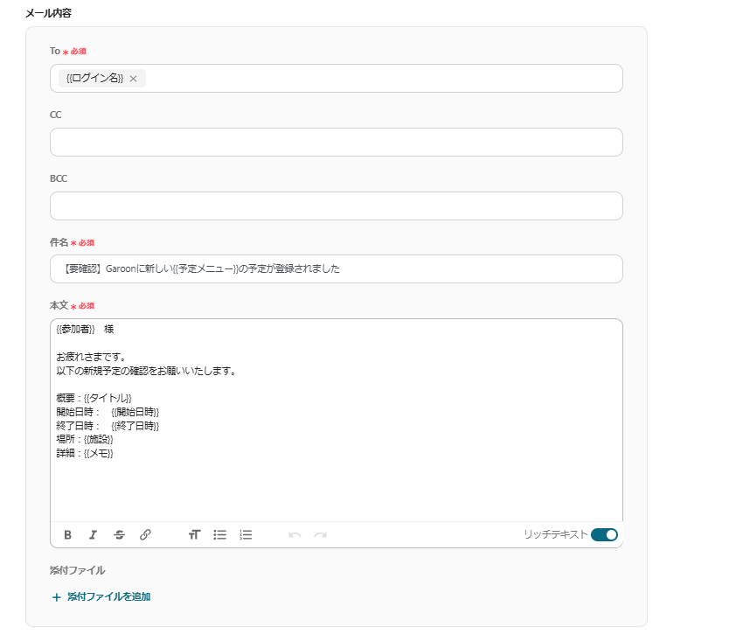Click the {{参加者}} 様 line in body

(x=85, y=330)
